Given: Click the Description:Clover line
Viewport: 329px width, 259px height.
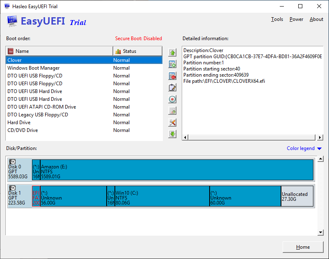Looking at the screenshot, I should point(203,50).
